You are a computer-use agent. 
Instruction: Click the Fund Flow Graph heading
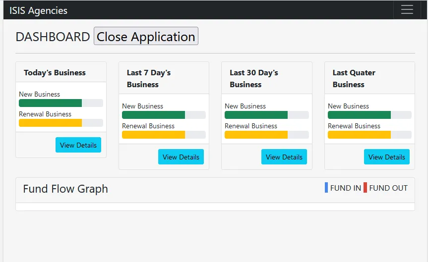point(65,189)
